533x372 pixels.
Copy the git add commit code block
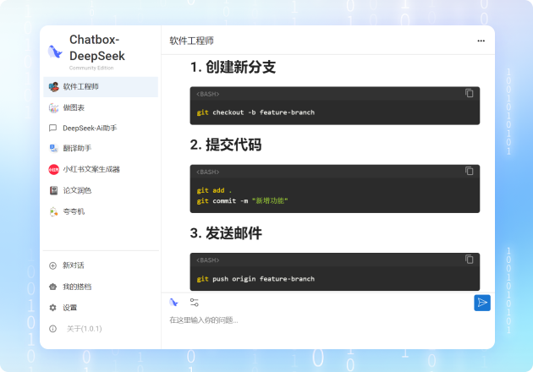[470, 171]
